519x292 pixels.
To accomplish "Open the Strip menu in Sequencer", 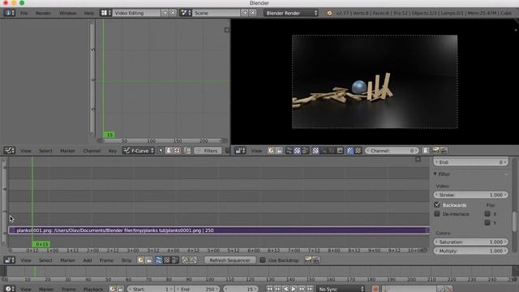I will click(127, 260).
